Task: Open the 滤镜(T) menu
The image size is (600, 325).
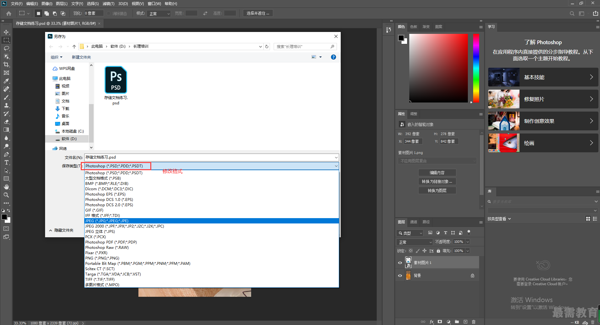Action: (108, 4)
